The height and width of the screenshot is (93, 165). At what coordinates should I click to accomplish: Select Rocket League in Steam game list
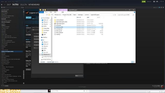click(5, 78)
